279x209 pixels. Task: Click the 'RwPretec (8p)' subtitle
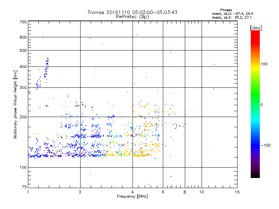pos(132,17)
